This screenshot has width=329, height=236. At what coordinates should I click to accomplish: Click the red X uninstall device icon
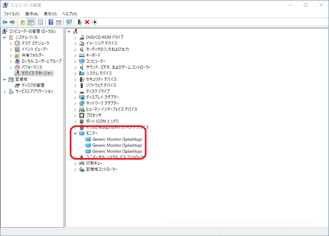[x=87, y=22]
